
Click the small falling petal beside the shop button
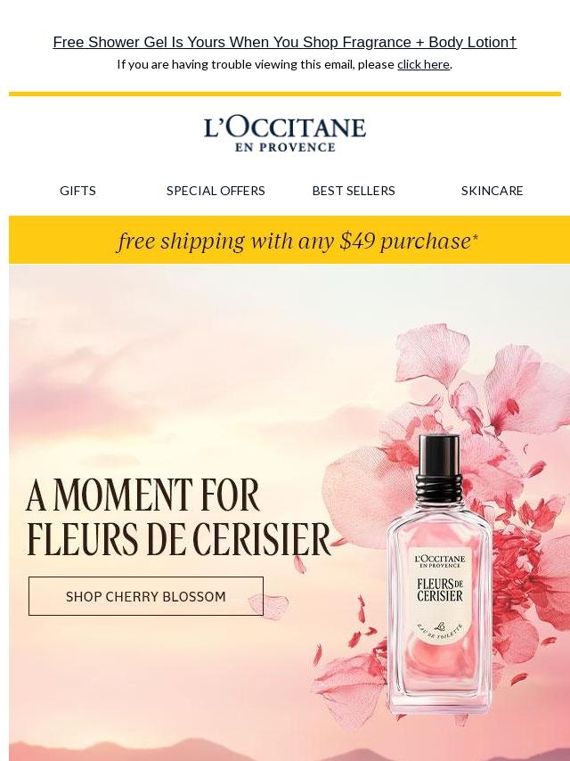[x=268, y=606]
